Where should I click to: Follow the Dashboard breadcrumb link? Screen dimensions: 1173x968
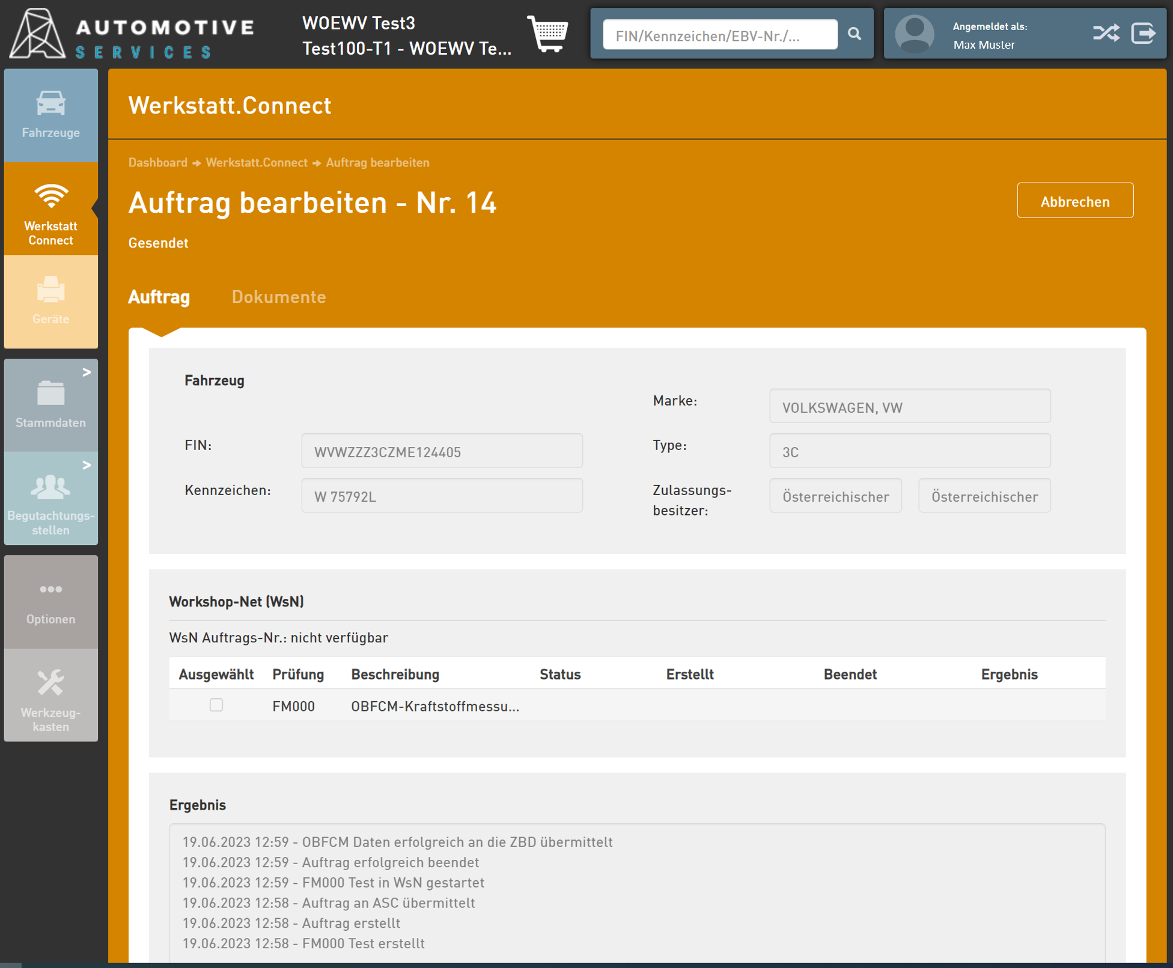coord(157,163)
